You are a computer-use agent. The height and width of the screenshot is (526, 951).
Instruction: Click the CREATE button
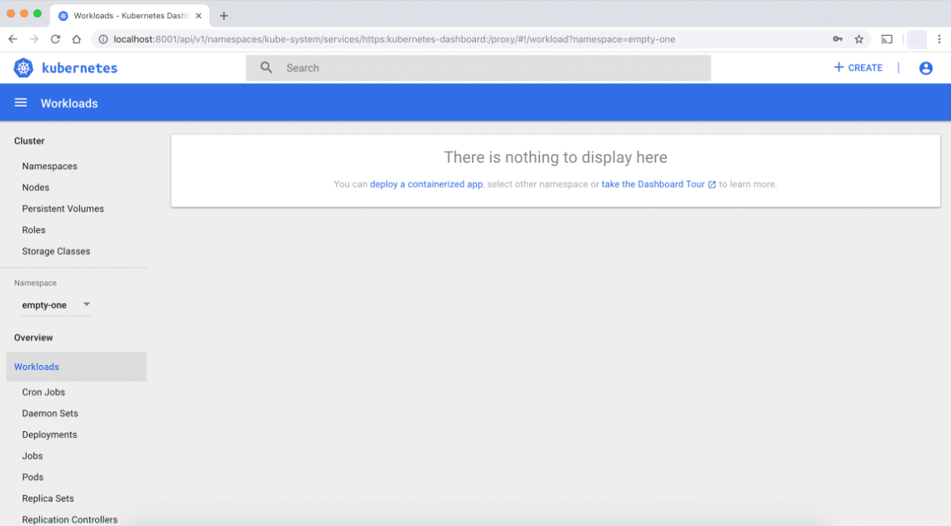click(858, 68)
